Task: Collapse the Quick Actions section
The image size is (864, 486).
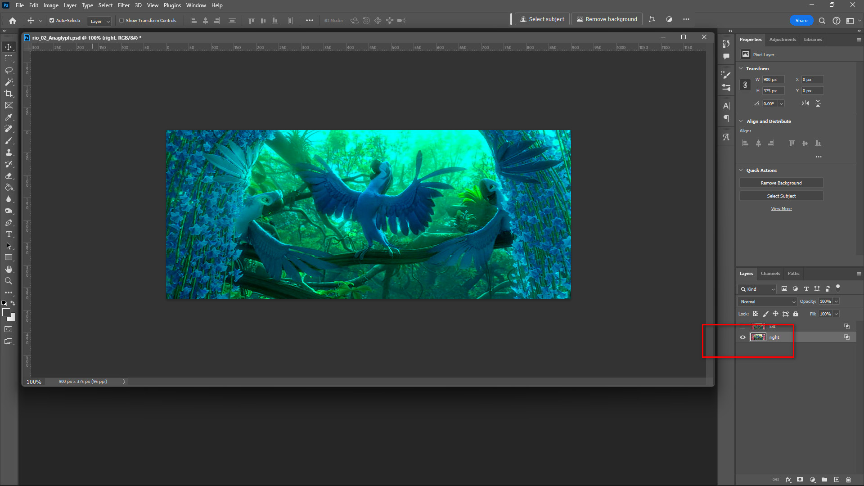Action: coord(741,170)
